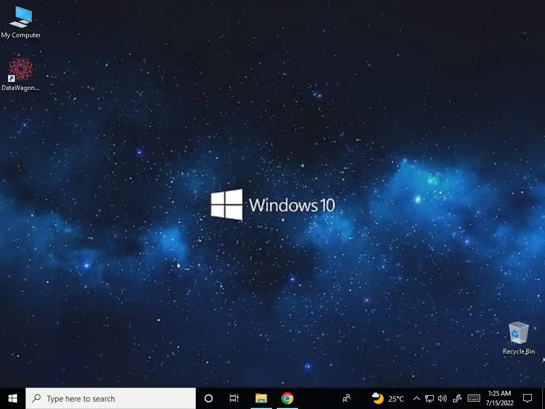Open the volume speaker icon
The height and width of the screenshot is (409, 545).
[x=442, y=398]
